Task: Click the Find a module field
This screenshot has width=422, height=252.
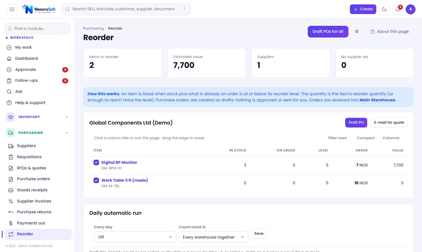Action: pos(38,28)
